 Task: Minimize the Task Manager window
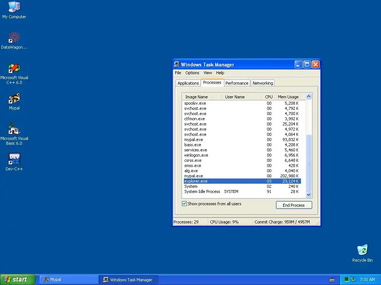tap(298, 65)
